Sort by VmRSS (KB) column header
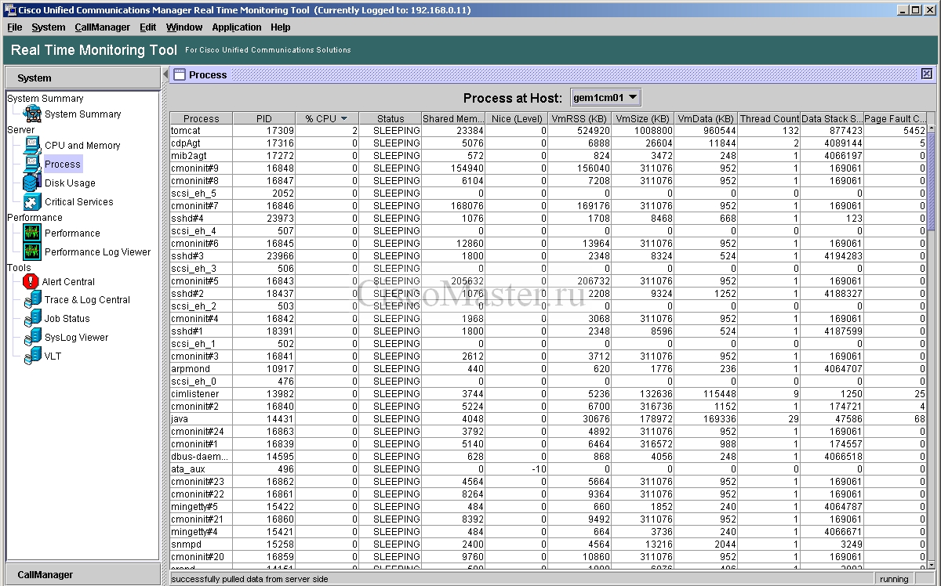The height and width of the screenshot is (586, 941). click(579, 118)
